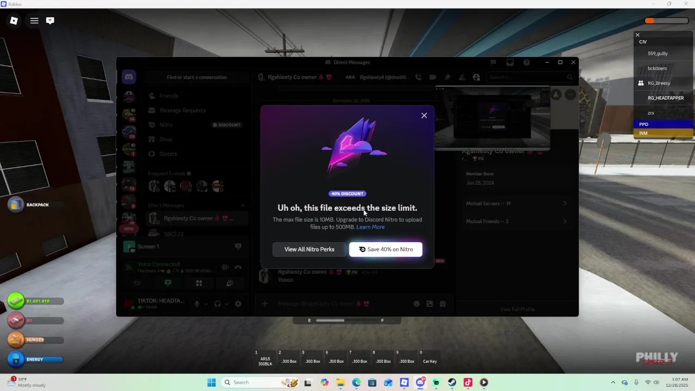The image size is (695, 391).
Task: Add friends to DM icon
Action: point(462,77)
